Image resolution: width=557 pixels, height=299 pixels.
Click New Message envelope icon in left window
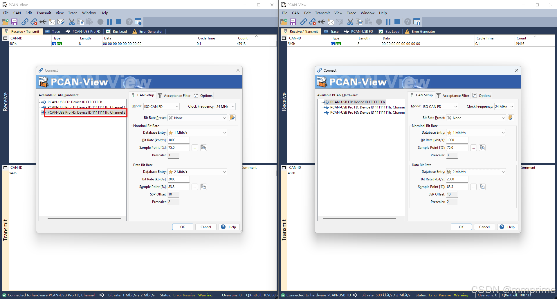pos(52,22)
